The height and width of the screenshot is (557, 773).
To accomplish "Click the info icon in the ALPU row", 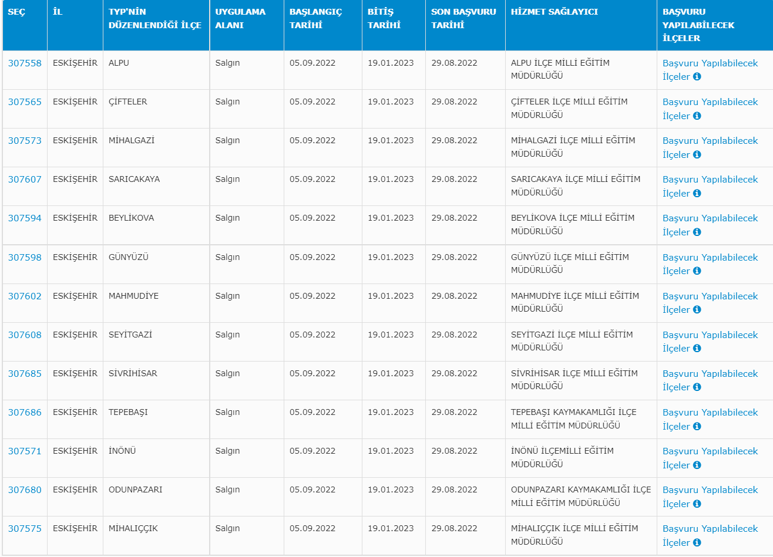I will [697, 77].
